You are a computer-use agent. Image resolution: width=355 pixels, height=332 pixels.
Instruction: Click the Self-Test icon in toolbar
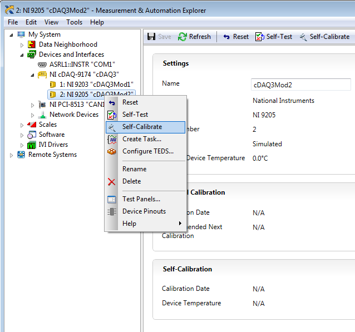coord(260,37)
